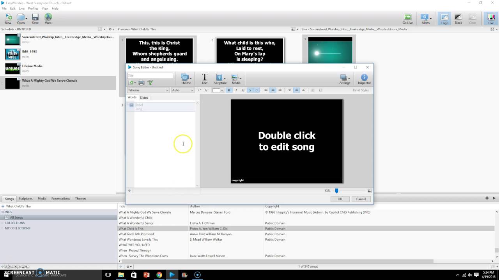Expand the MY COLLECTIONS tree node
Image resolution: width=499 pixels, height=280 pixels.
3,228
